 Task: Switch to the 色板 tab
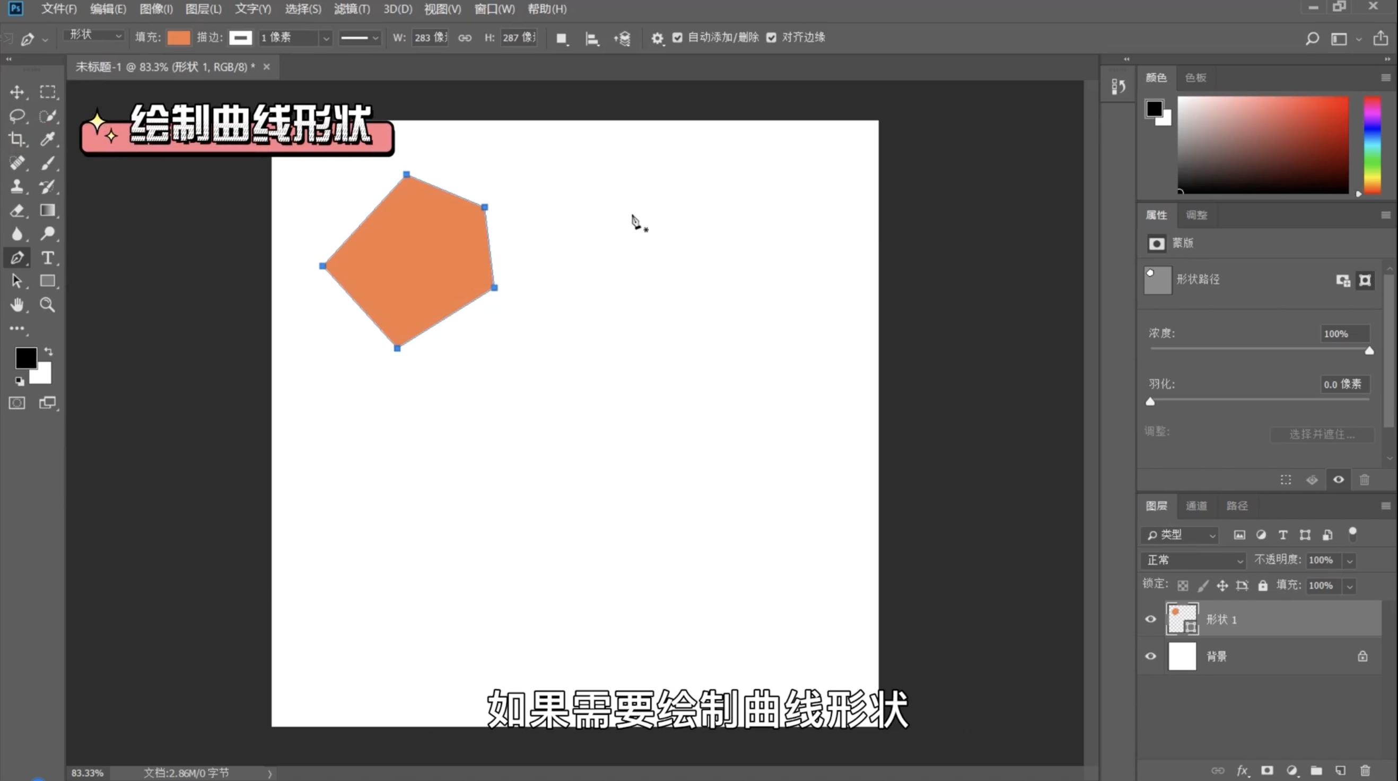[x=1195, y=77]
